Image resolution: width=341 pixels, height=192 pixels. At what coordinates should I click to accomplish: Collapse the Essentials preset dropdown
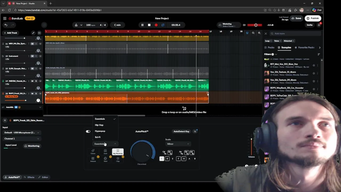(105, 144)
